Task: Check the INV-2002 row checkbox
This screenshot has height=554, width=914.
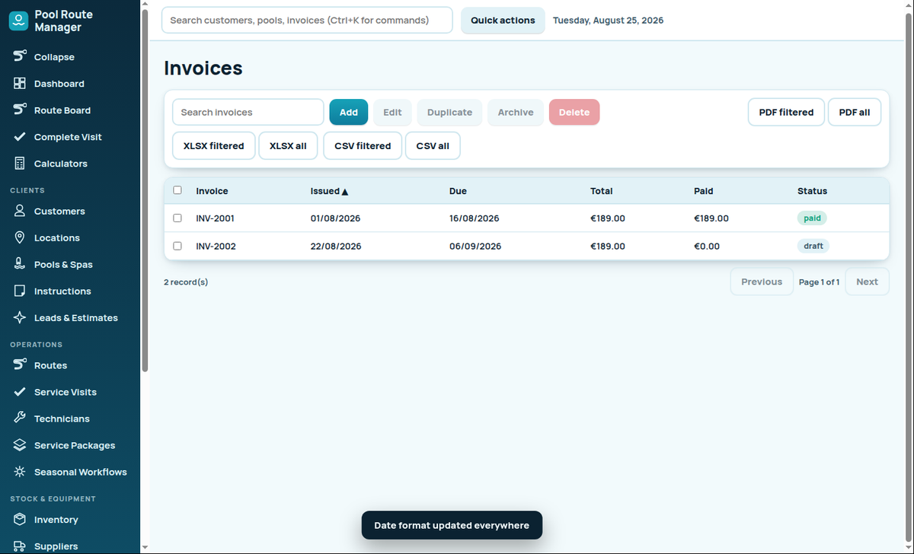Action: [x=177, y=247]
